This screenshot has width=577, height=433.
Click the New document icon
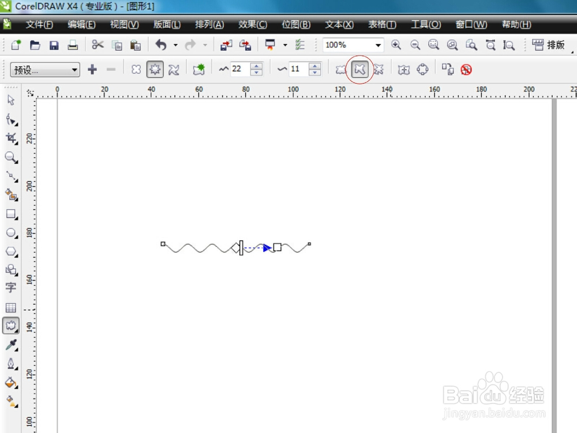point(16,45)
